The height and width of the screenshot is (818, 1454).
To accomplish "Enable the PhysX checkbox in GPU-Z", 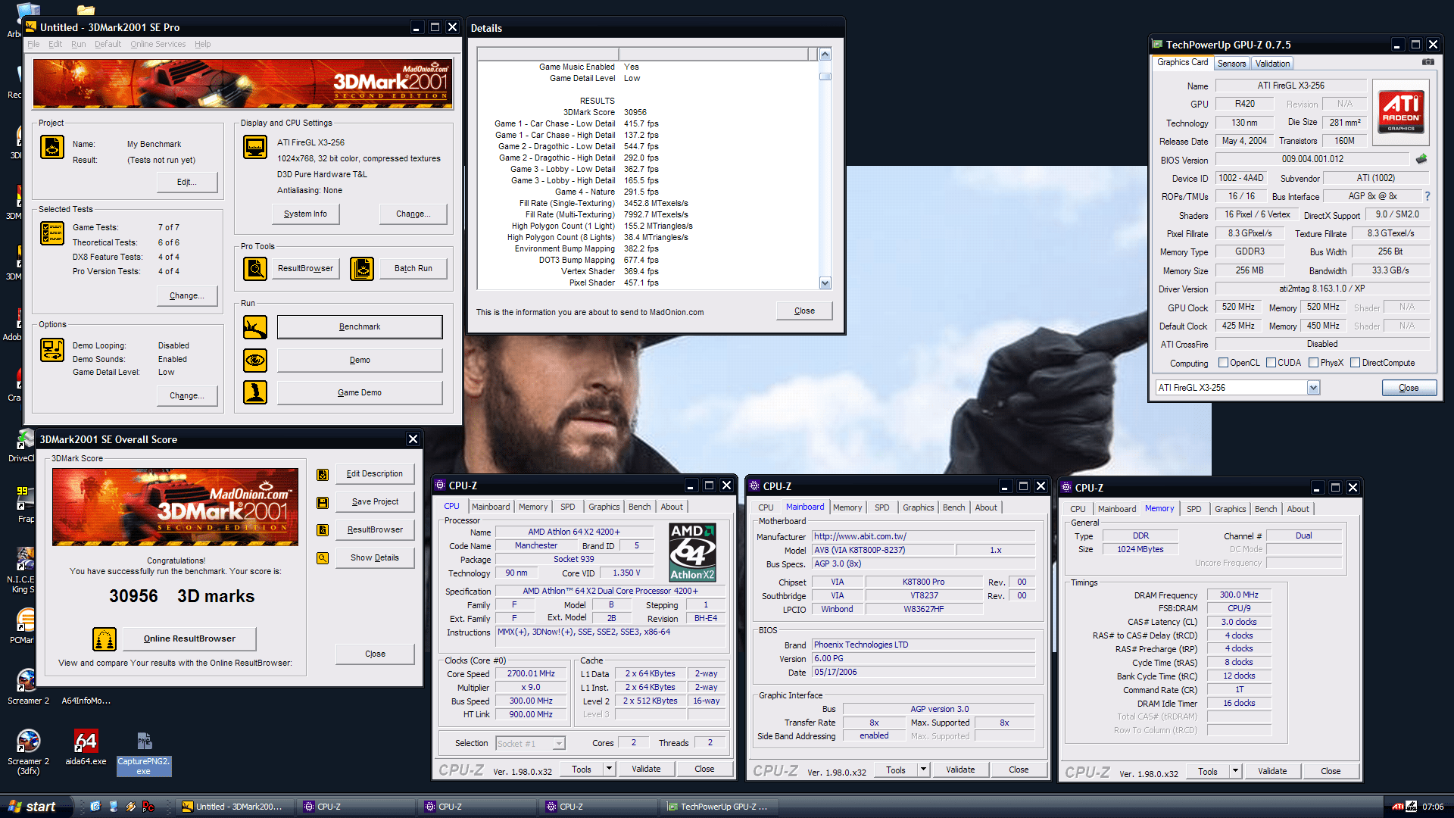I will 1314,363.
